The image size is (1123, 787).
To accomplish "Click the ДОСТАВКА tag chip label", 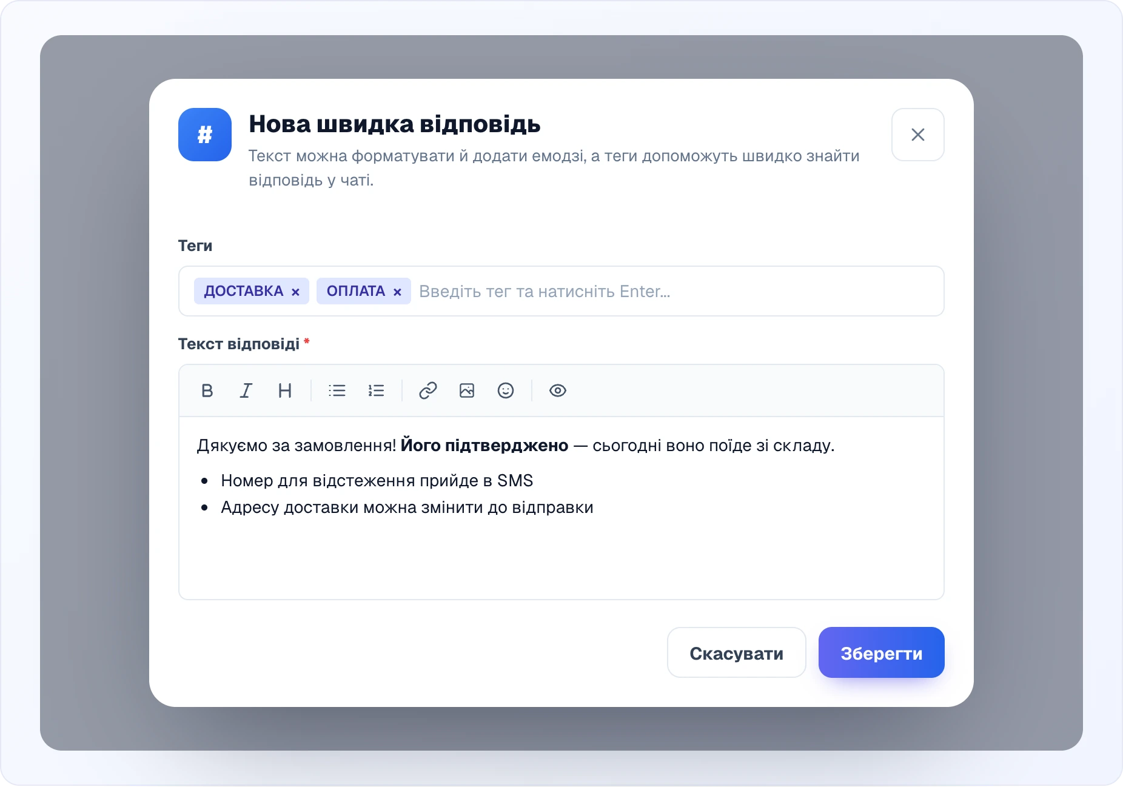I will click(244, 291).
